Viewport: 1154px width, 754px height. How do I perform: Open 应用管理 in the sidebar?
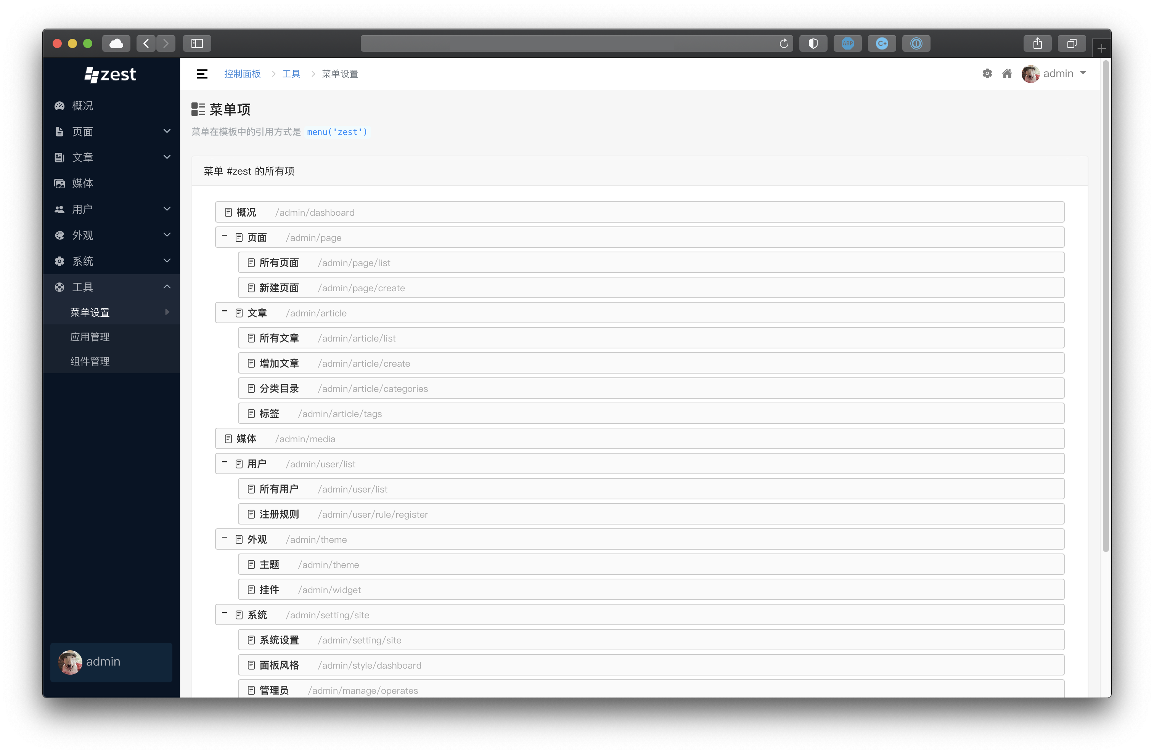(90, 337)
